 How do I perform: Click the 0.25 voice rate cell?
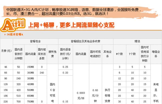point(65,67)
